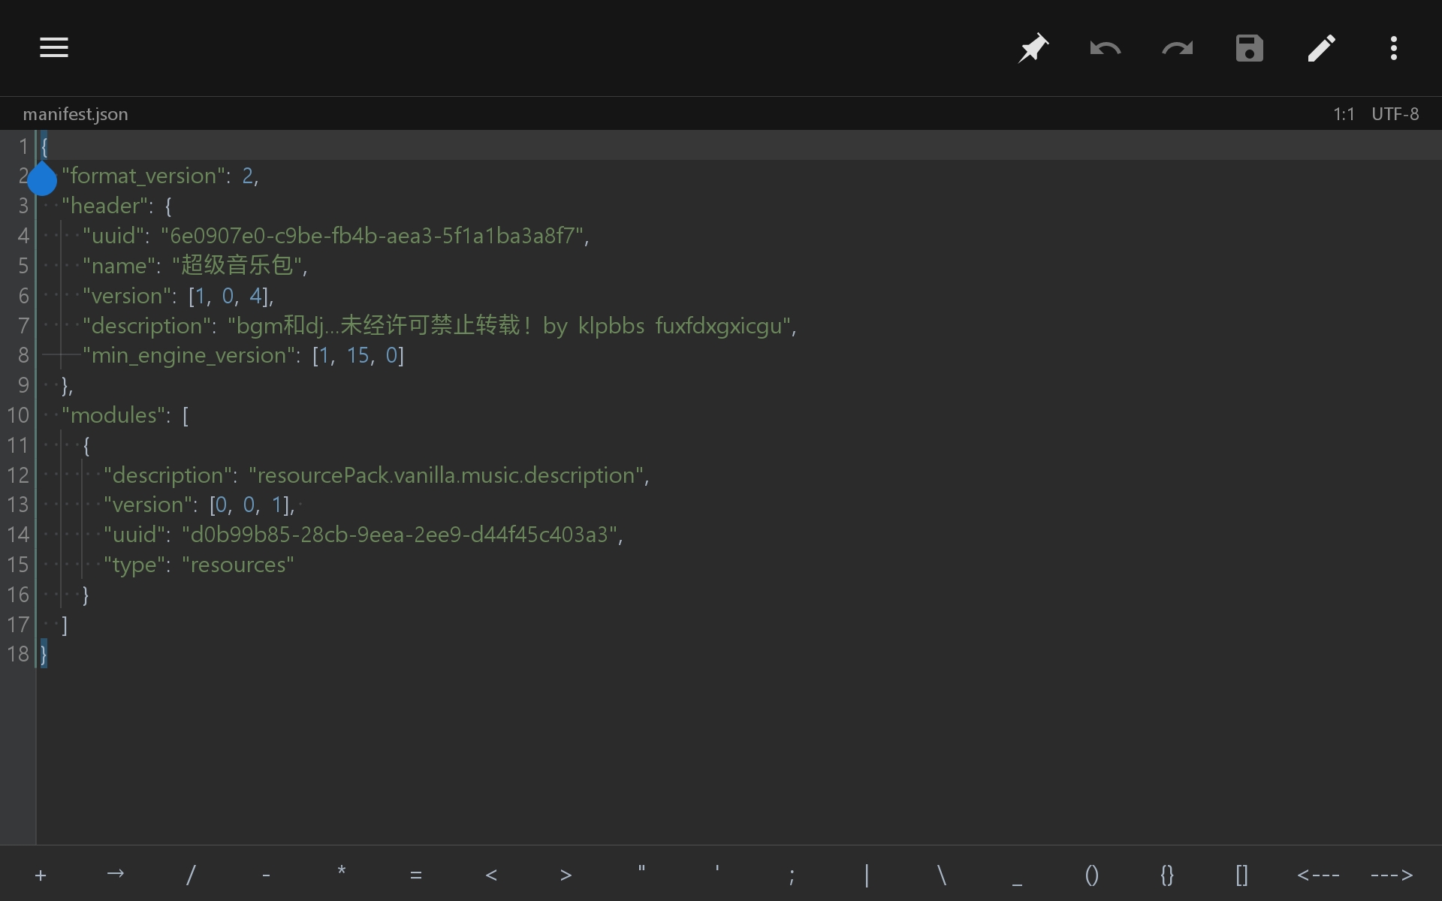Image resolution: width=1442 pixels, height=901 pixels.
Task: Select the manifest.json file tab
Action: coord(75,114)
